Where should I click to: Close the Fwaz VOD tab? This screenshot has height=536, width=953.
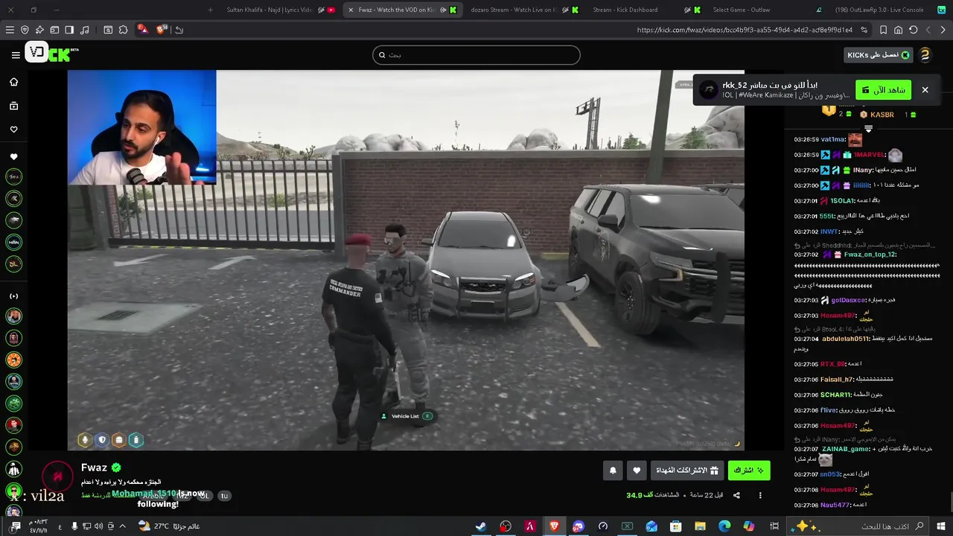coord(351,10)
